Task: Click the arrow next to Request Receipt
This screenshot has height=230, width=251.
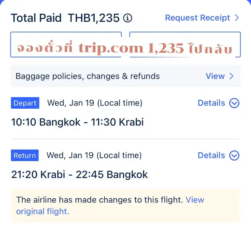Action: pos(237,18)
